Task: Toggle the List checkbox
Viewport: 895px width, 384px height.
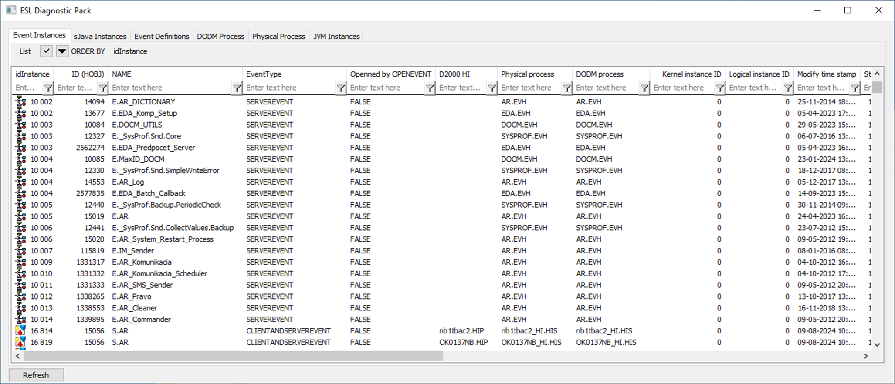Action: tap(46, 51)
